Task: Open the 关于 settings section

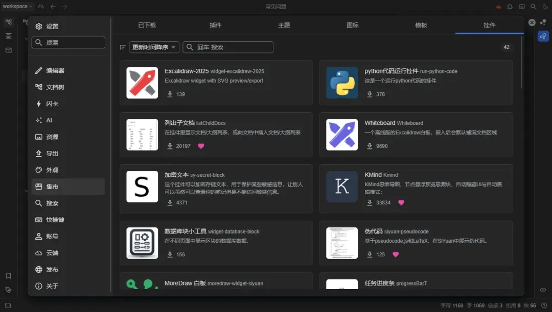Action: (x=68, y=286)
